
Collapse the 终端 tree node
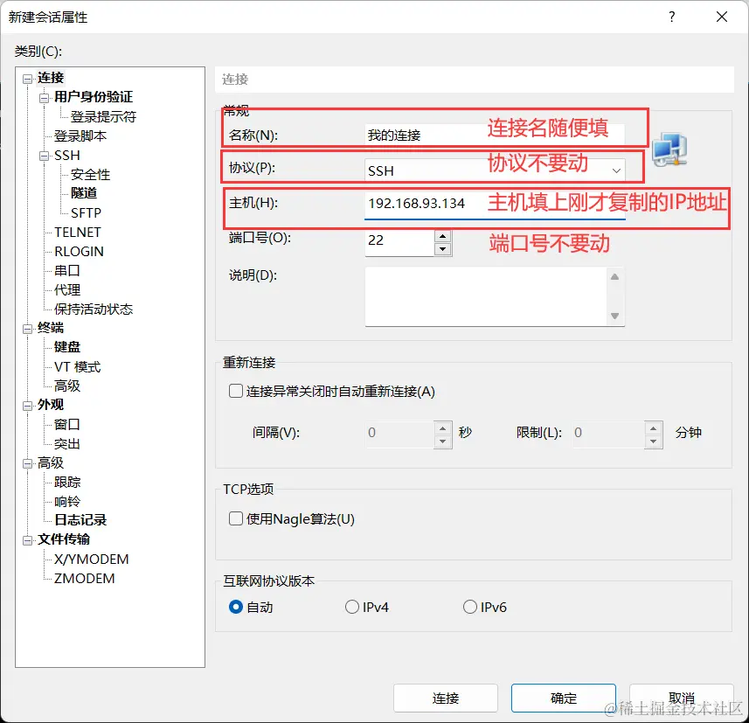pyautogui.click(x=28, y=329)
